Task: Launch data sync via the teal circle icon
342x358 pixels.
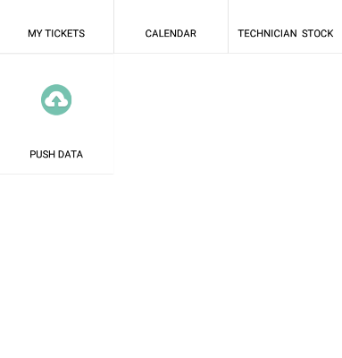Action: coord(56,99)
